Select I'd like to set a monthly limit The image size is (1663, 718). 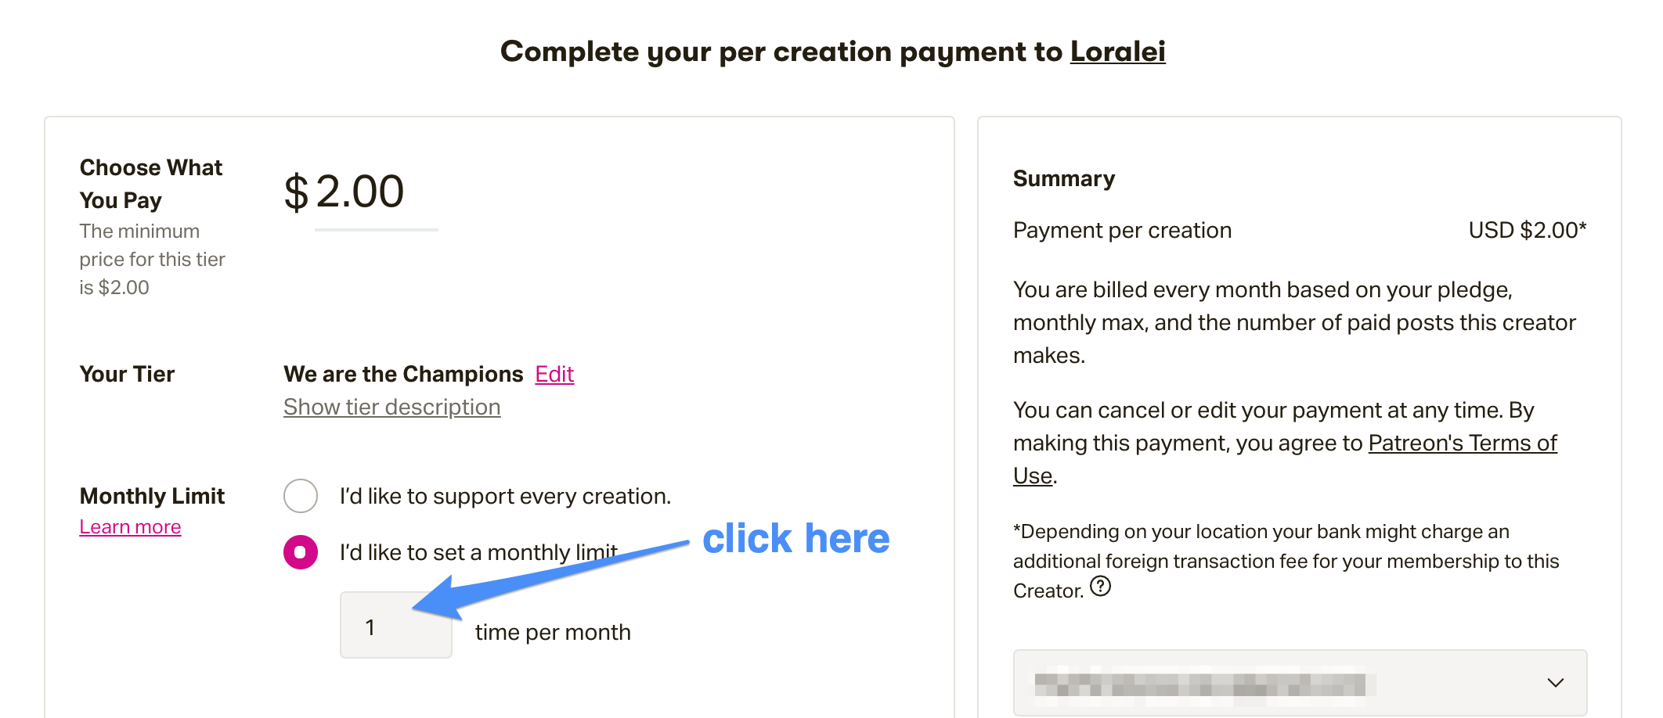(x=301, y=551)
